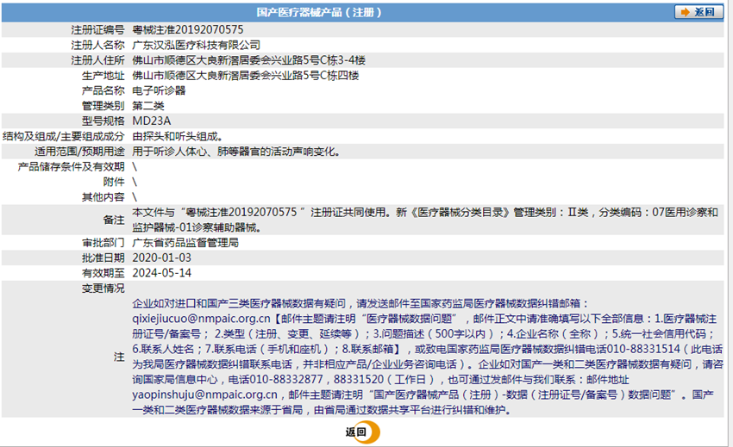733x447 pixels.
Task: Click the 附件 label
Action: [x=114, y=182]
